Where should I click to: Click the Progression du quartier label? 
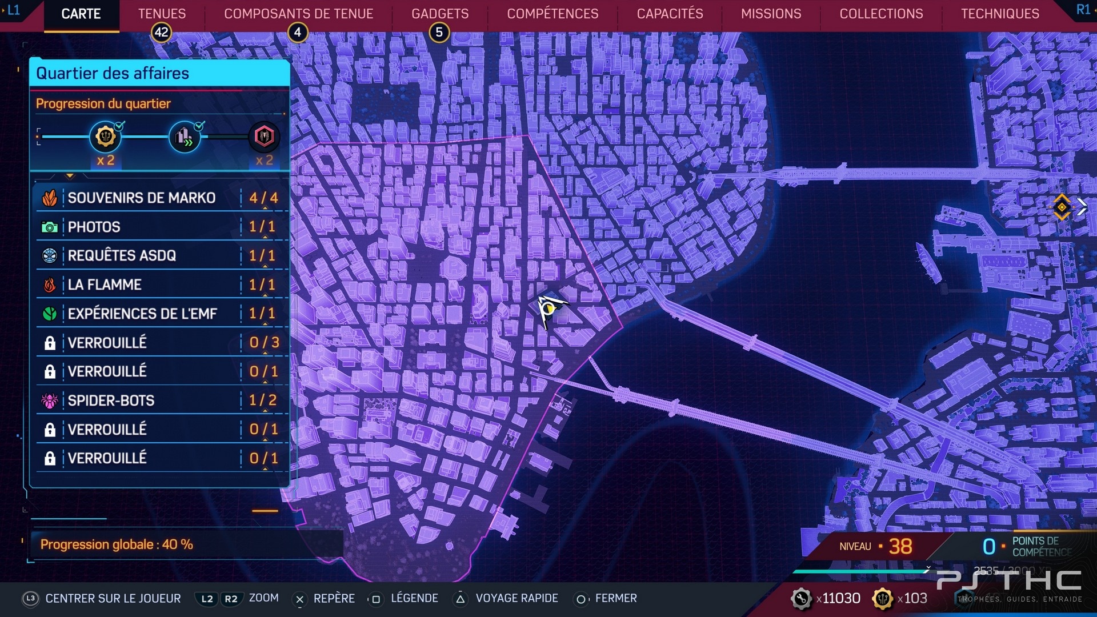point(103,104)
